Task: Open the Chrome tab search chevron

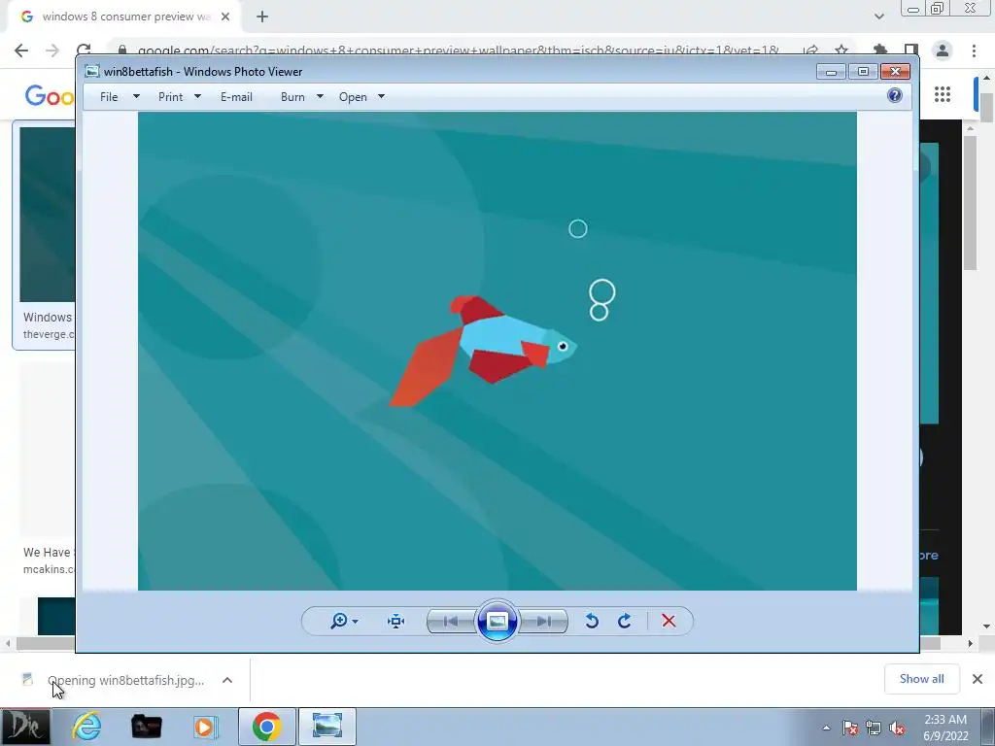Action: tap(878, 17)
